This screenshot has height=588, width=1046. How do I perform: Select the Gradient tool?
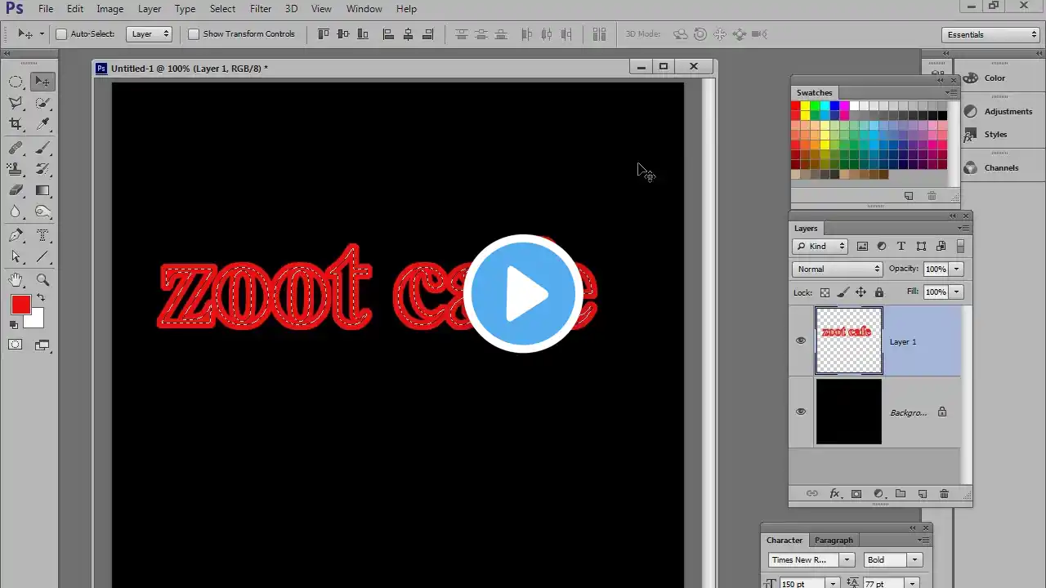pos(42,190)
